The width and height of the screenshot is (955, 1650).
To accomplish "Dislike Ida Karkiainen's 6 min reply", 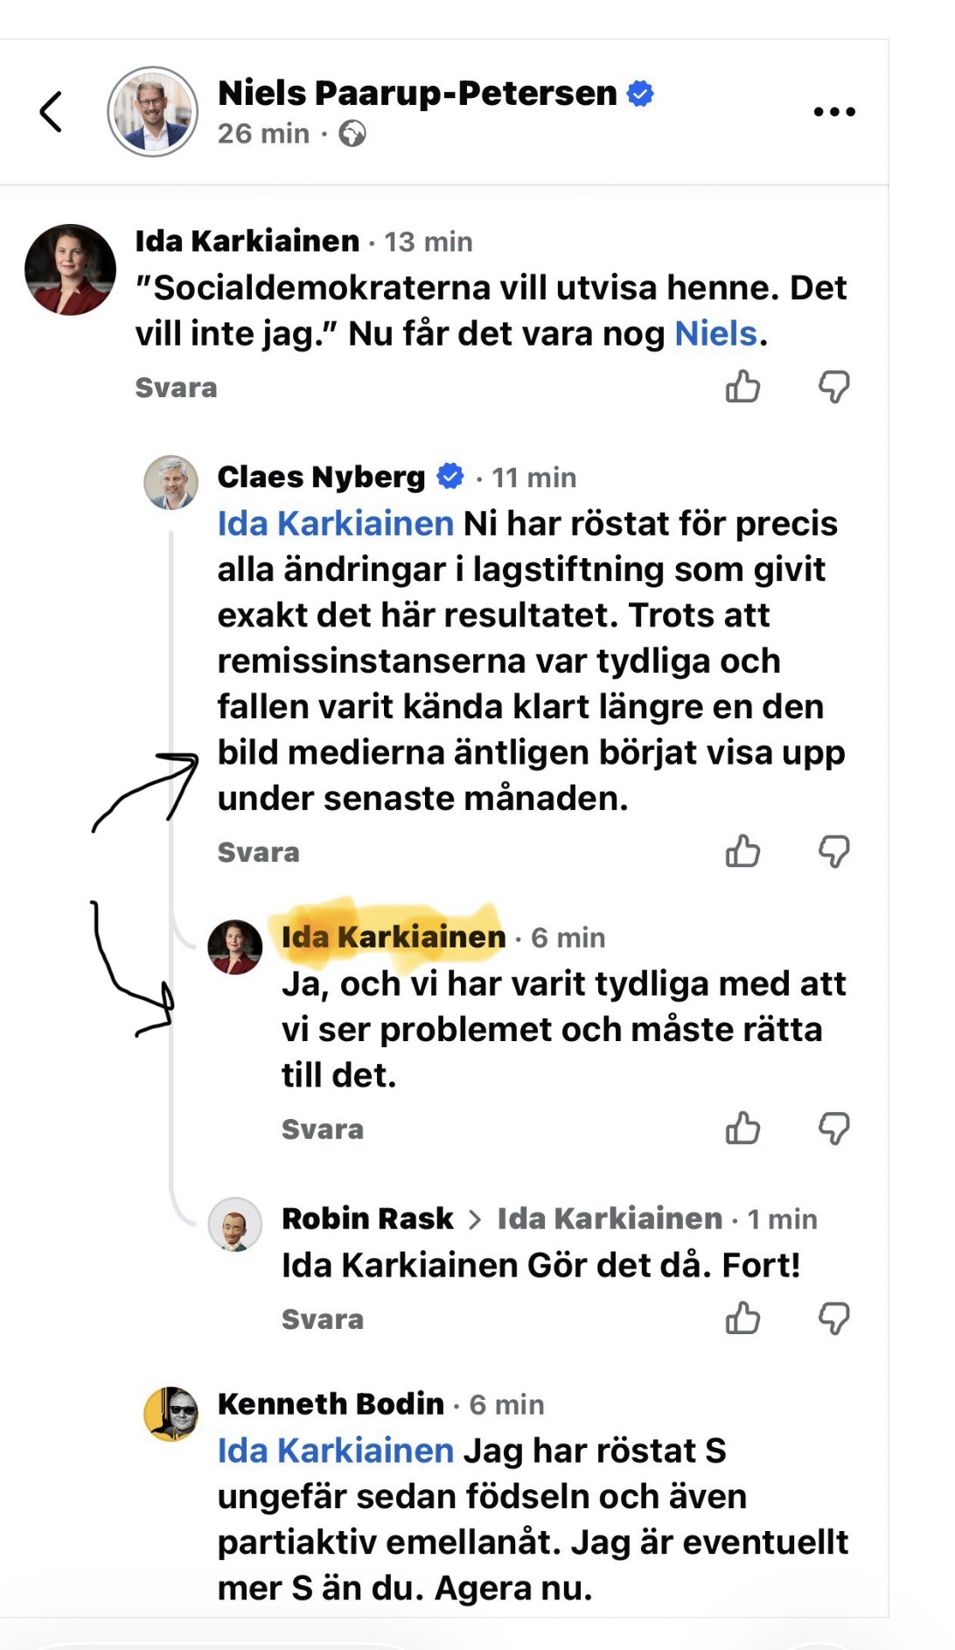I will tap(833, 1128).
